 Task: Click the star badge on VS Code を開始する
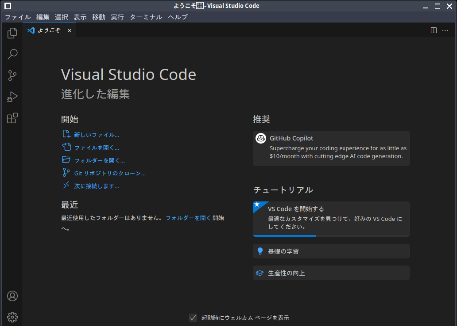[257, 205]
